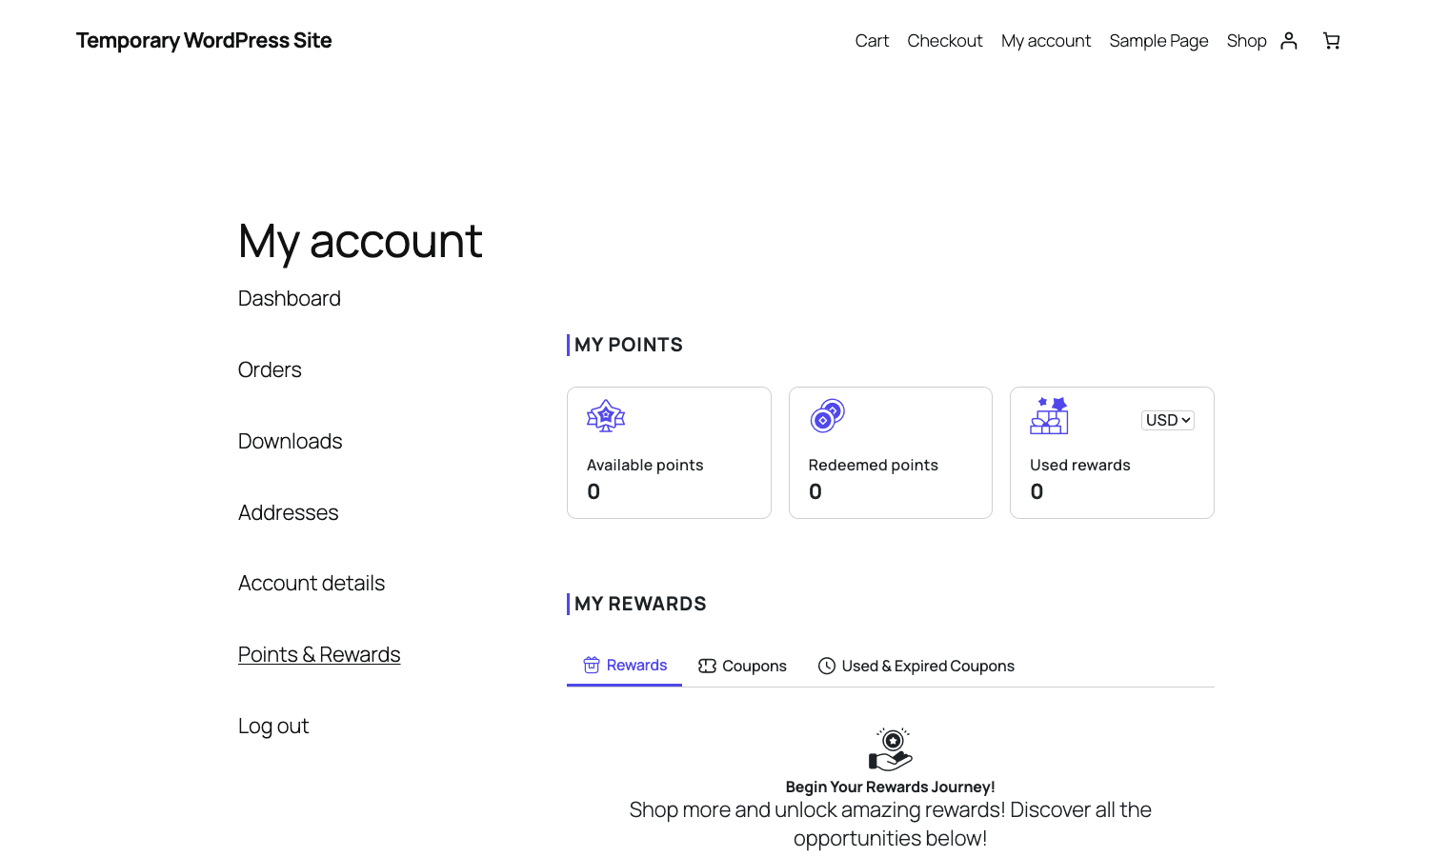The image size is (1429, 857).
Task: Open Shop in the top navigation
Action: [x=1246, y=41]
